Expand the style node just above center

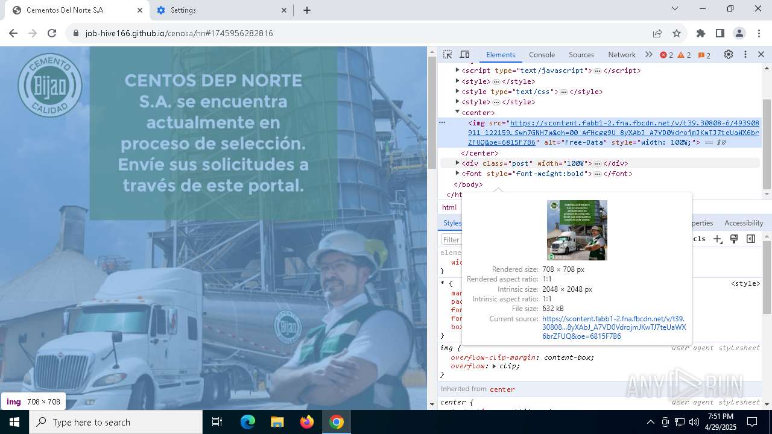tap(458, 102)
